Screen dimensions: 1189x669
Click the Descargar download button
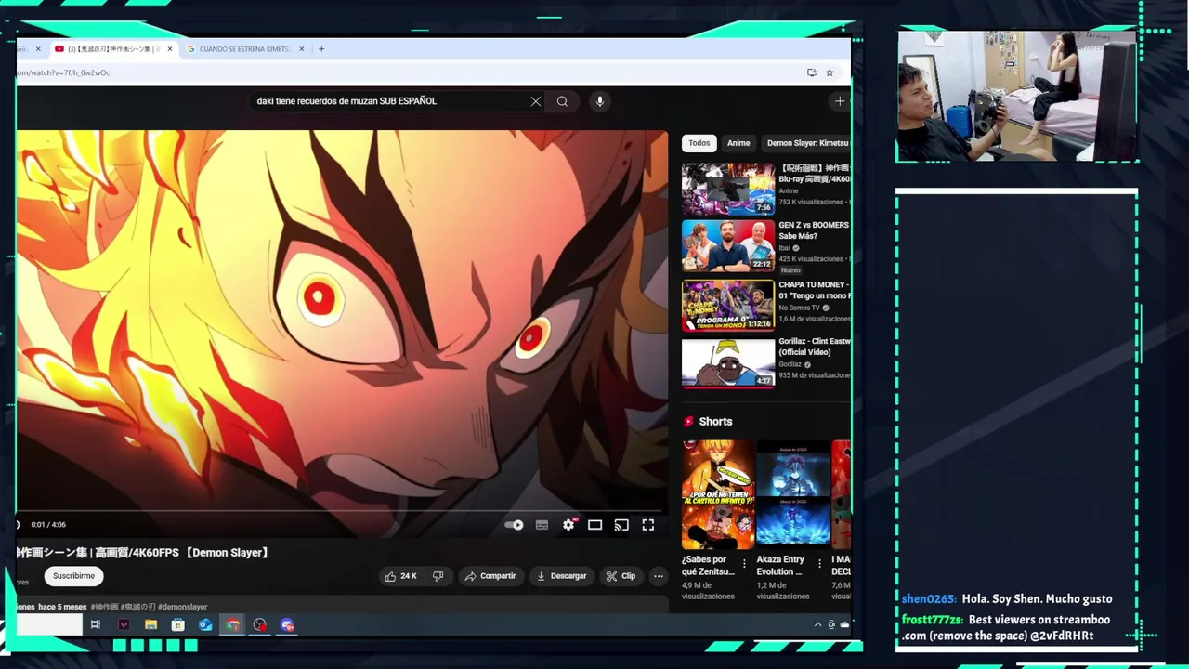point(561,576)
